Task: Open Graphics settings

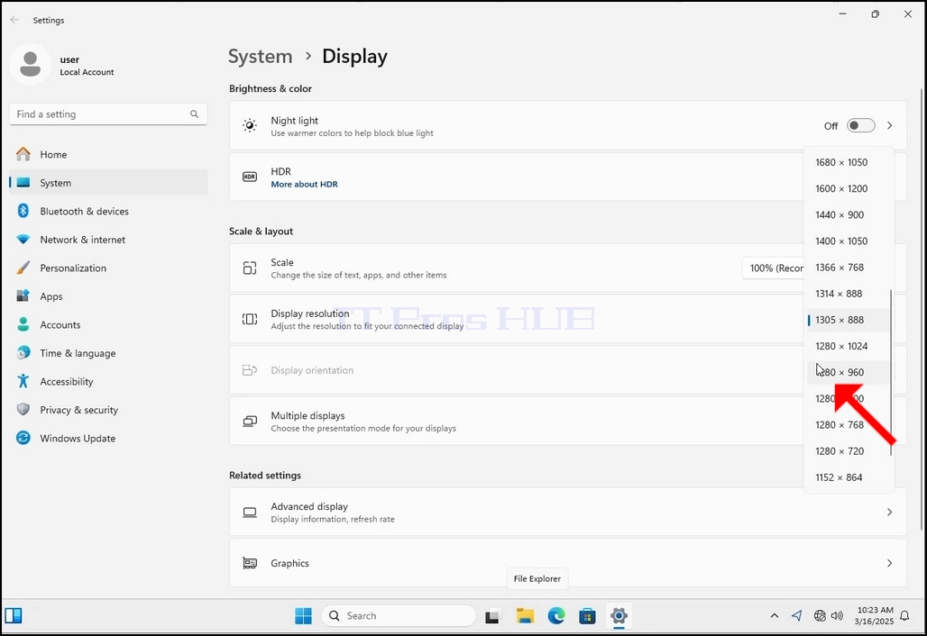Action: click(567, 563)
